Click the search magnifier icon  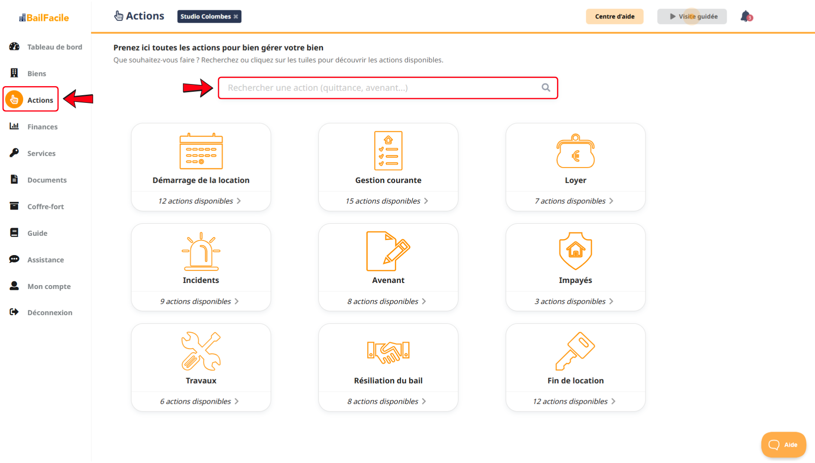pyautogui.click(x=546, y=87)
